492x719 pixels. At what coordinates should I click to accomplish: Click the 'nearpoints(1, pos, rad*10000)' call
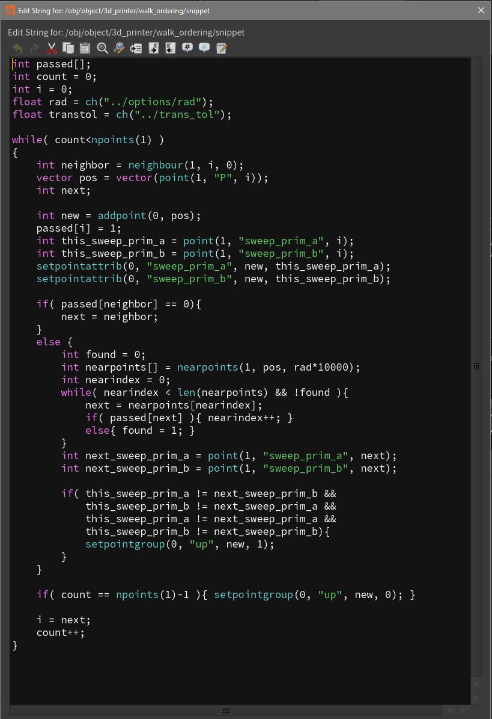266,367
